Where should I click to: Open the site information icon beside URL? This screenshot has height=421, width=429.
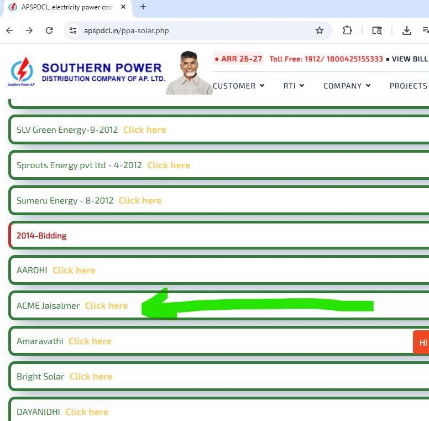[x=73, y=30]
